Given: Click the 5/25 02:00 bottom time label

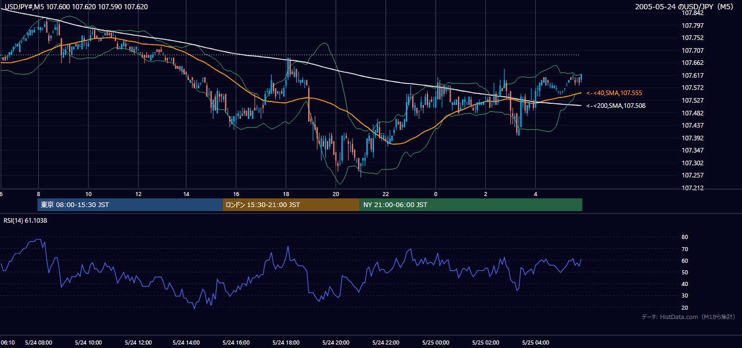Looking at the screenshot, I should point(486,342).
